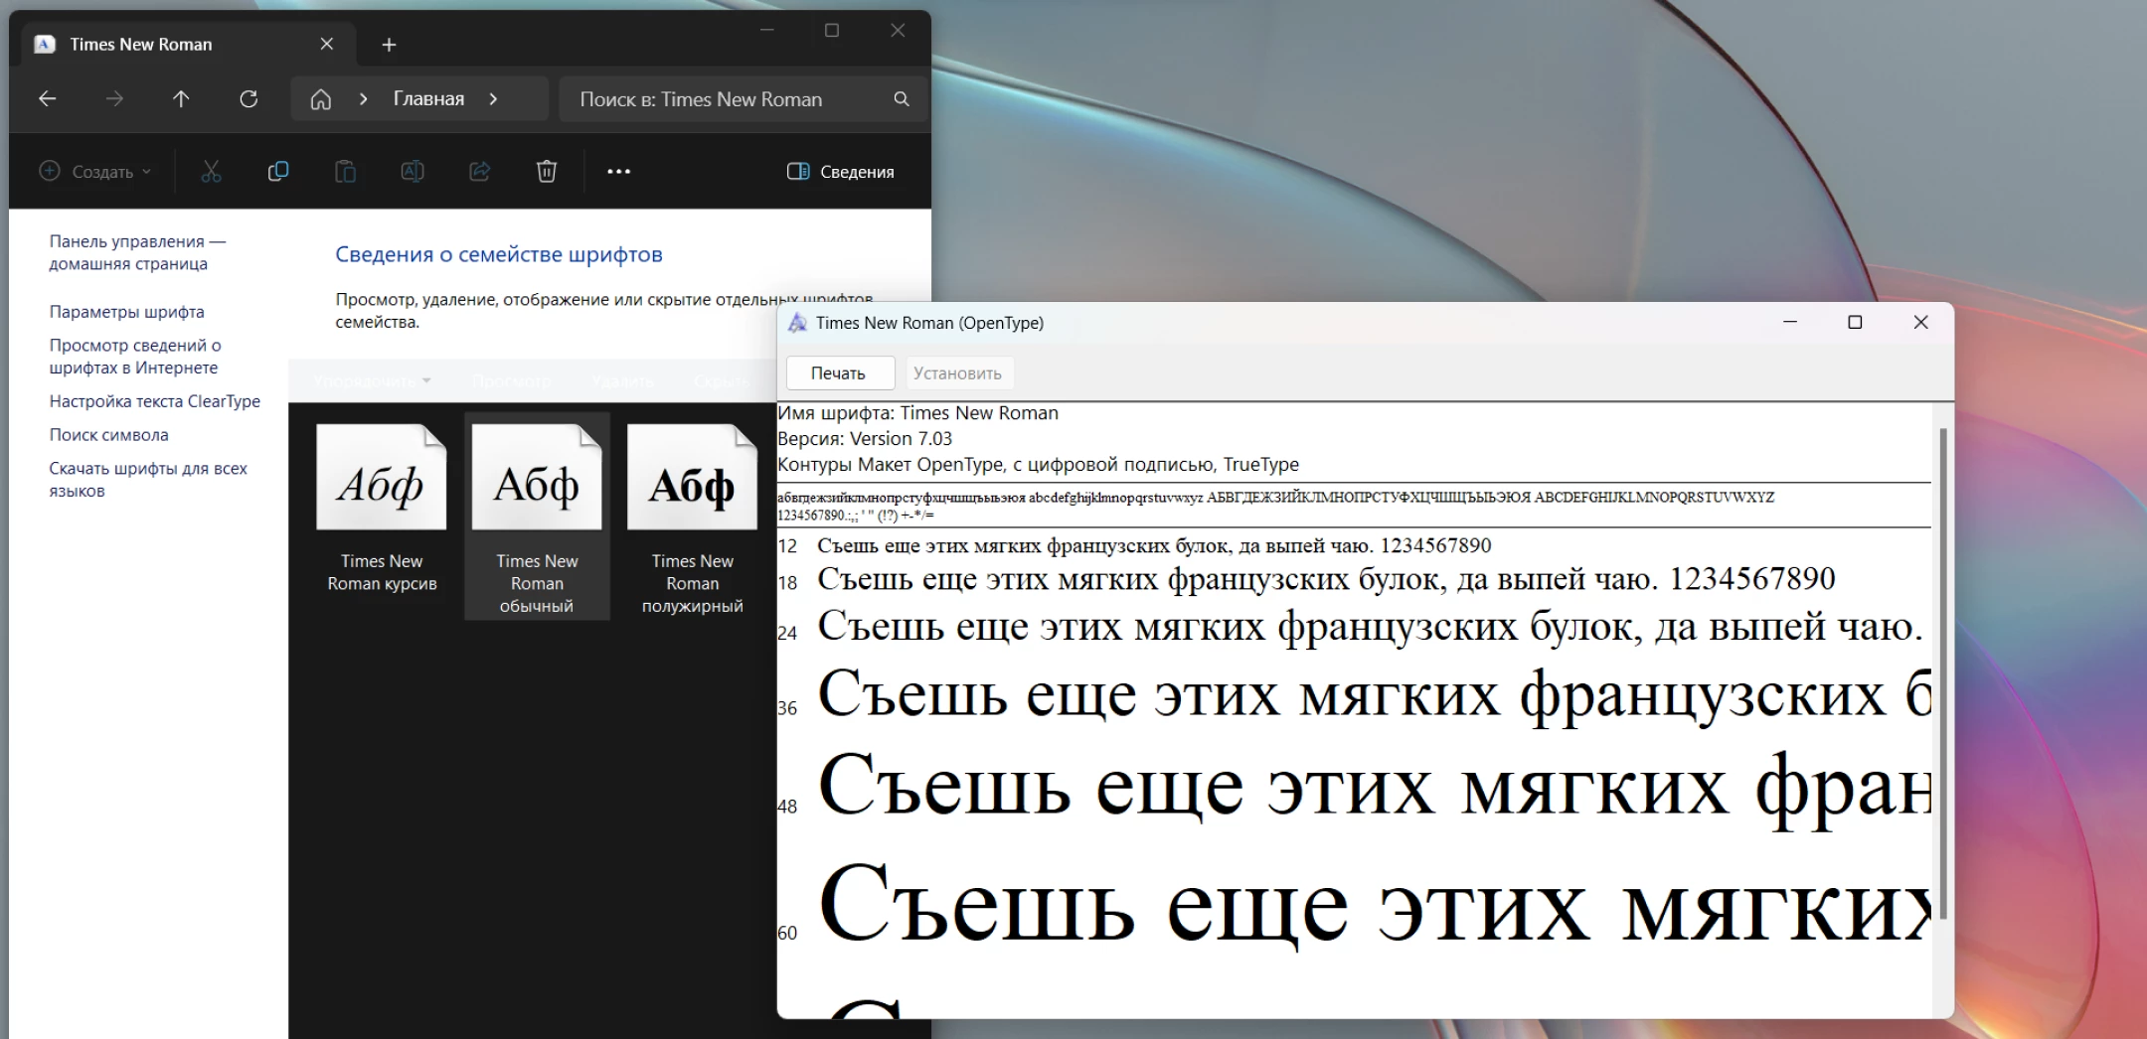Maximize the font viewer window

[1855, 322]
